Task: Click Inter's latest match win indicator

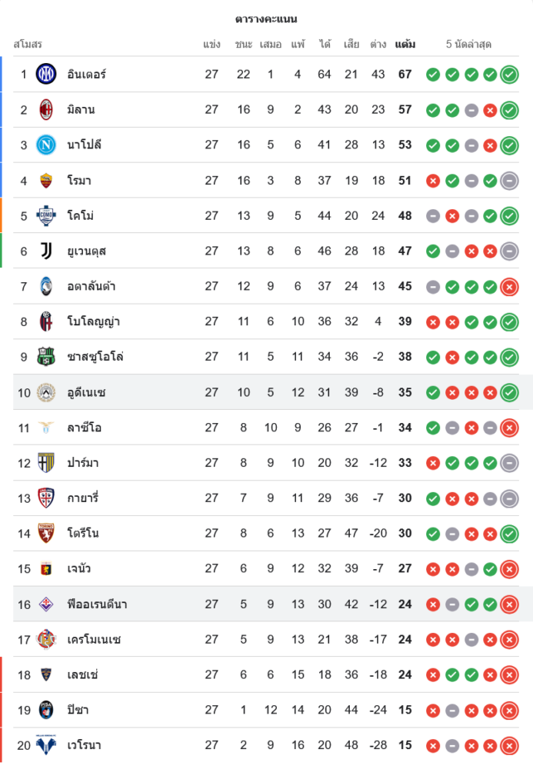Action: [509, 75]
